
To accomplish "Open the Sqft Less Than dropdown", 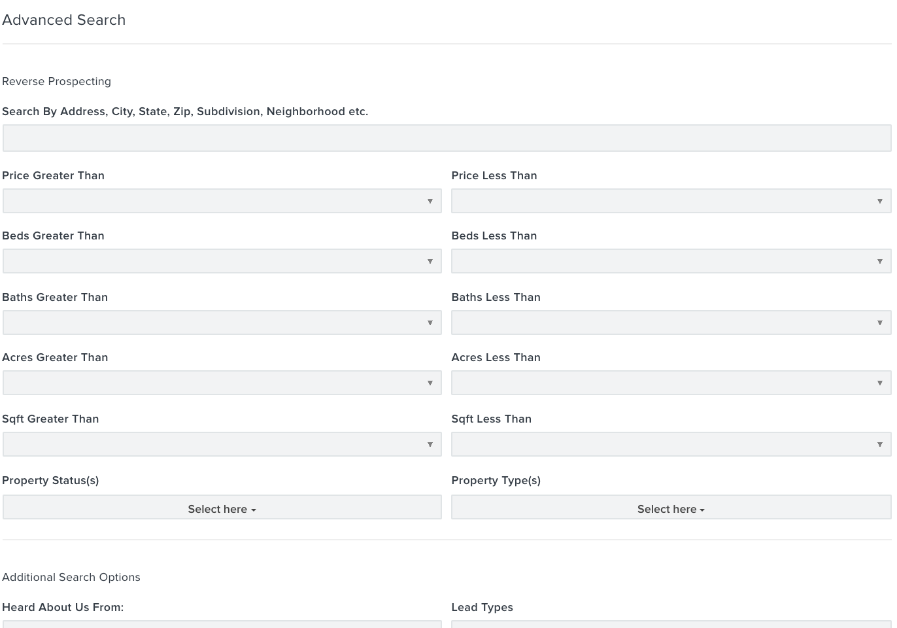I will tap(671, 444).
